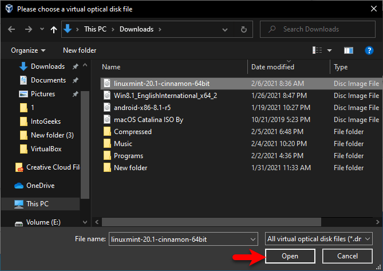The width and height of the screenshot is (383, 271).
Task: Open IntoGeeks folder in sidebar
Action: pyautogui.click(x=46, y=121)
